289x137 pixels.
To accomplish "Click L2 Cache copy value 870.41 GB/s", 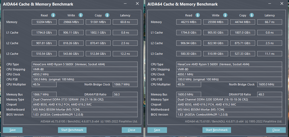I will click(98, 43).
